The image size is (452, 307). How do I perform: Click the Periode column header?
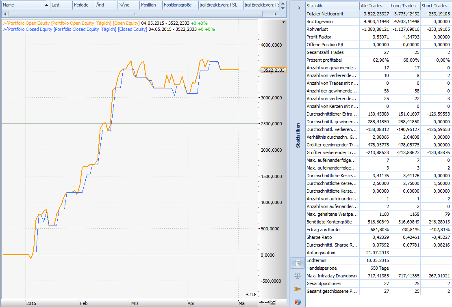(x=84, y=5)
